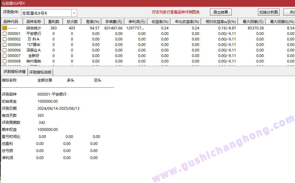Click stock code 000006
295x183 pixels.
(x=14, y=50)
